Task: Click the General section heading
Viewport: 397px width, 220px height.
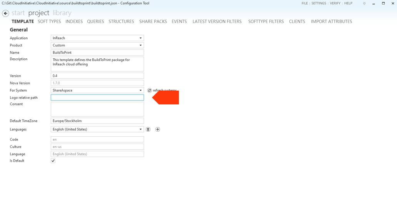Action: [x=19, y=30]
